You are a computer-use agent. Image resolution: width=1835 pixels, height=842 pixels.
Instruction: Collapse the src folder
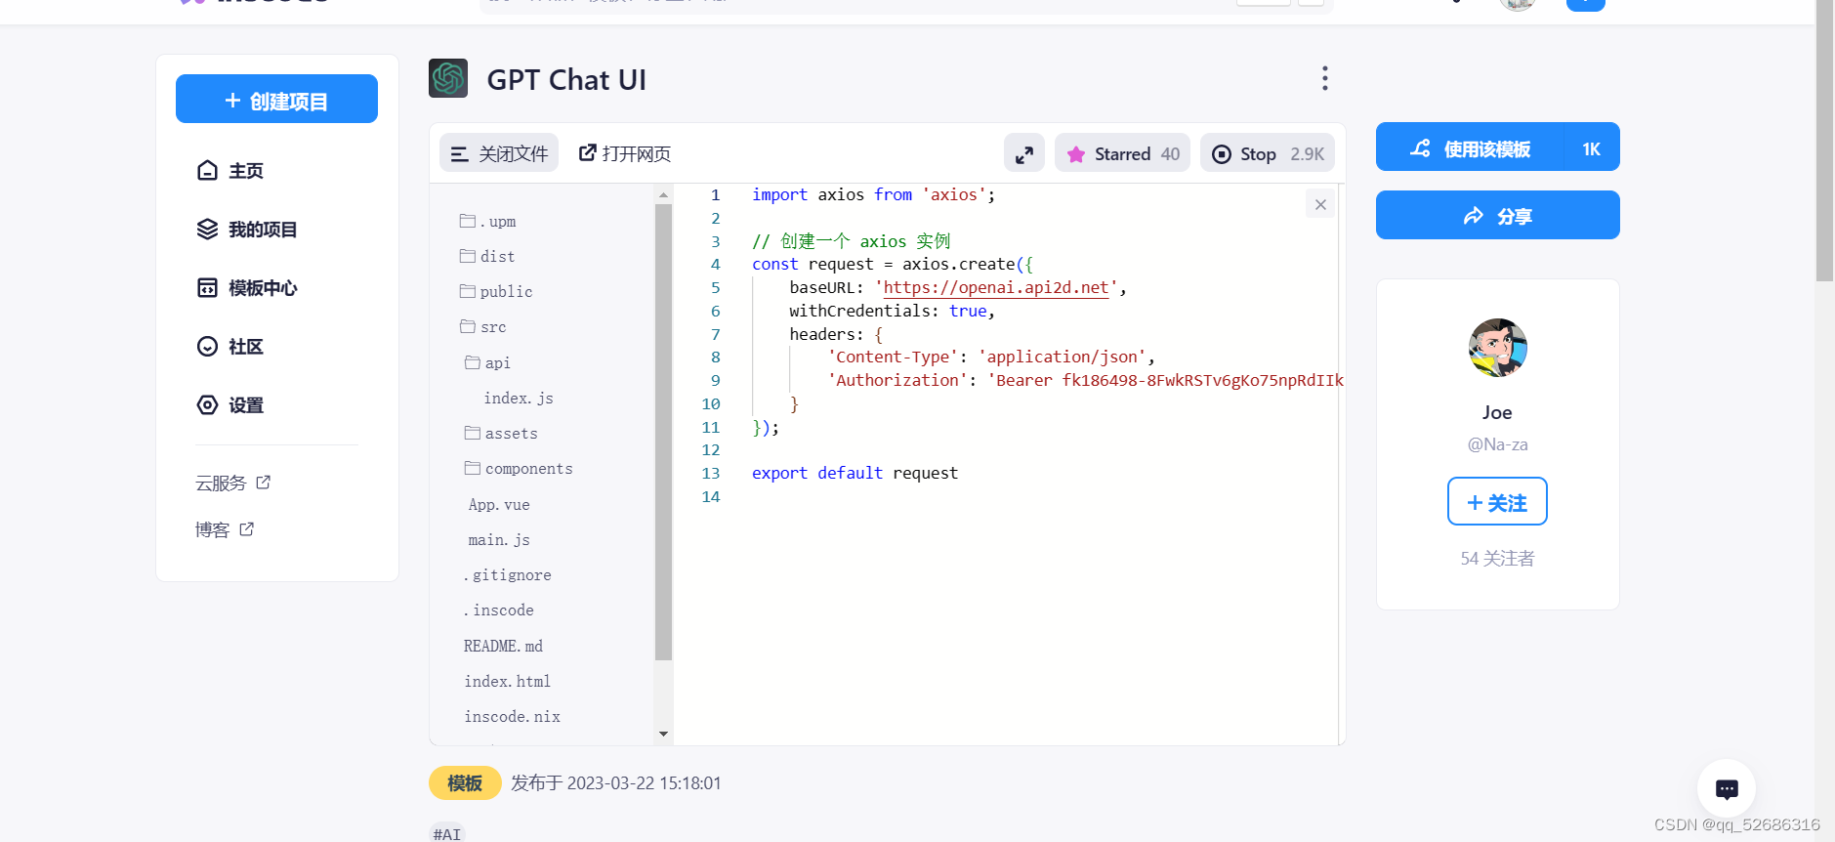click(483, 326)
